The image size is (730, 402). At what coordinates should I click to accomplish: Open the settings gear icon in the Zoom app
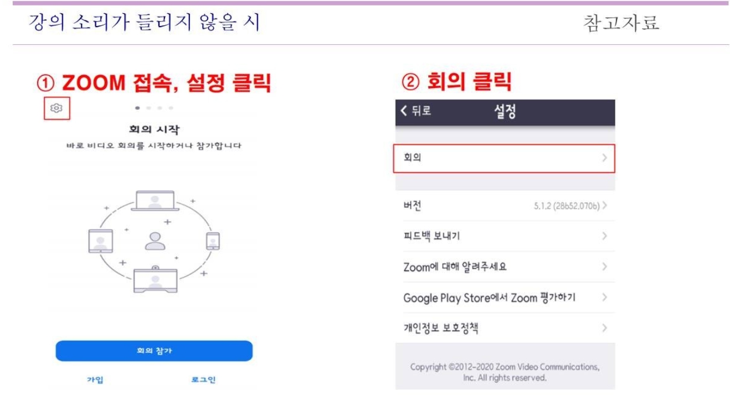56,108
